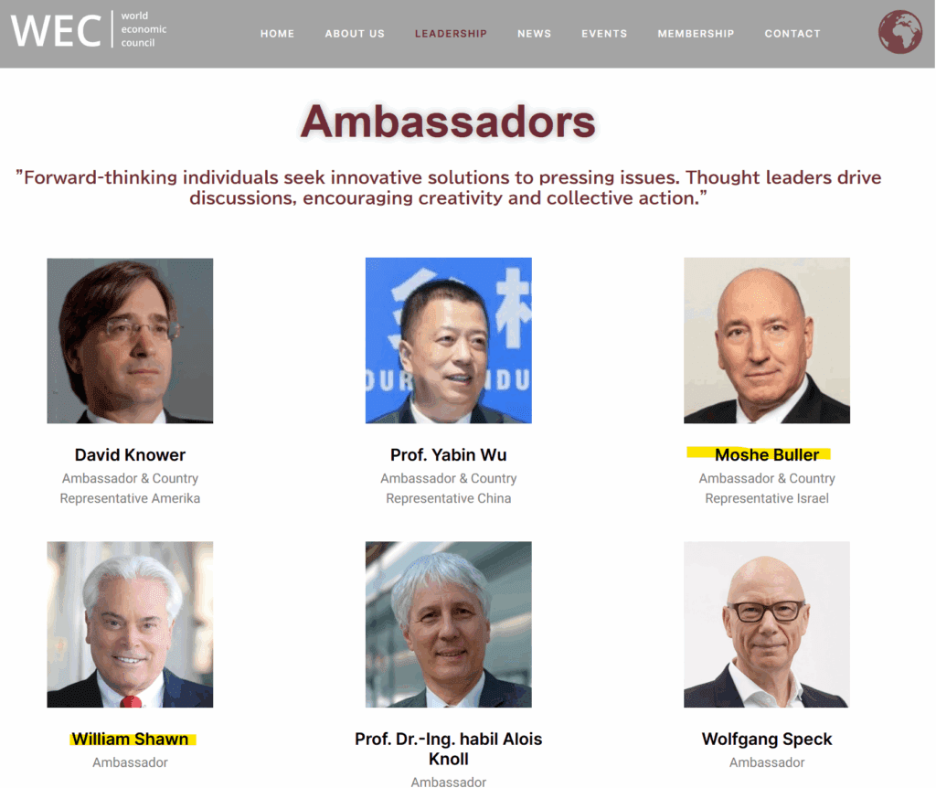936x788 pixels.
Task: Navigate to the CONTACT page
Action: coord(792,33)
